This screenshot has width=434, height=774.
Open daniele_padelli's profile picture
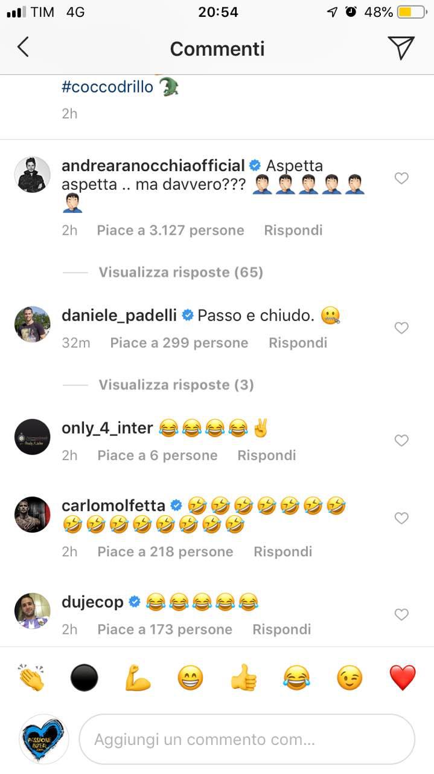coord(32,324)
